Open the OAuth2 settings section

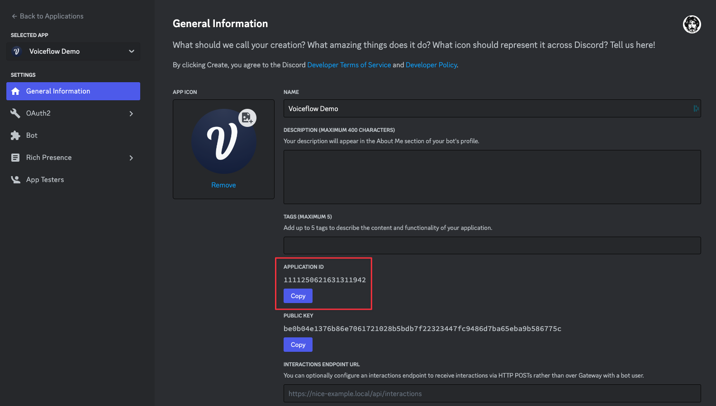[x=73, y=113]
